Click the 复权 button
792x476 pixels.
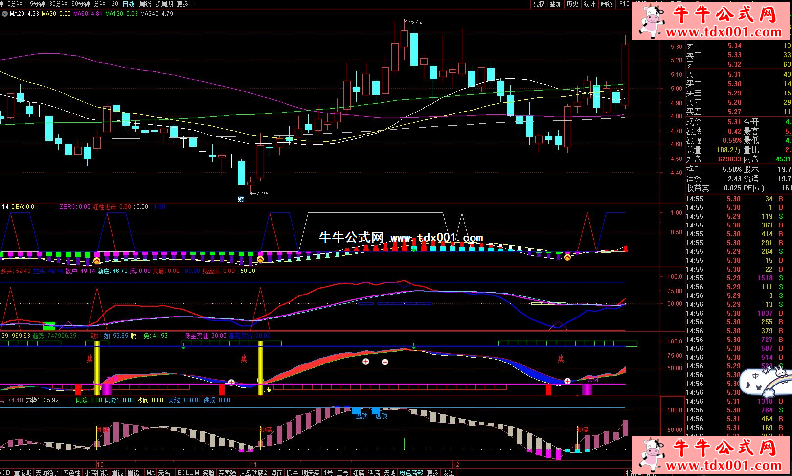539,4
